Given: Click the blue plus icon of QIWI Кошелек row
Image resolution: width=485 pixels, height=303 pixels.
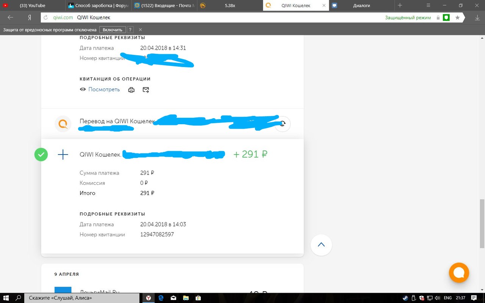Looking at the screenshot, I should click(x=63, y=154).
